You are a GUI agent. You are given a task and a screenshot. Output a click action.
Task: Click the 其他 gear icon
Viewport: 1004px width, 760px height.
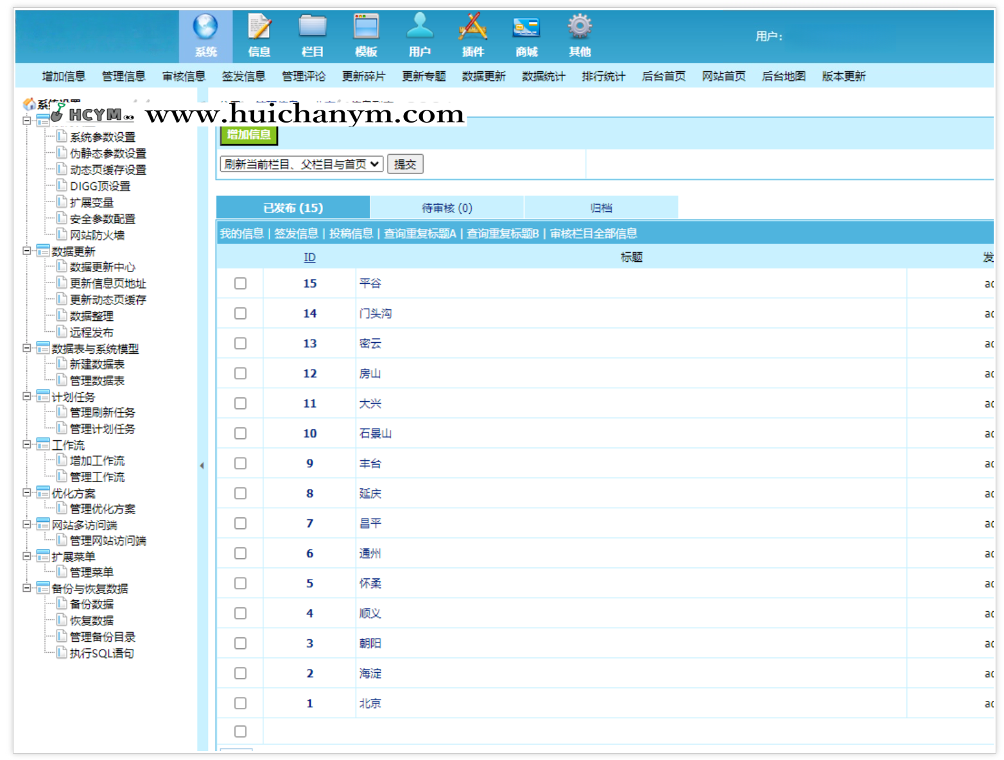click(579, 28)
